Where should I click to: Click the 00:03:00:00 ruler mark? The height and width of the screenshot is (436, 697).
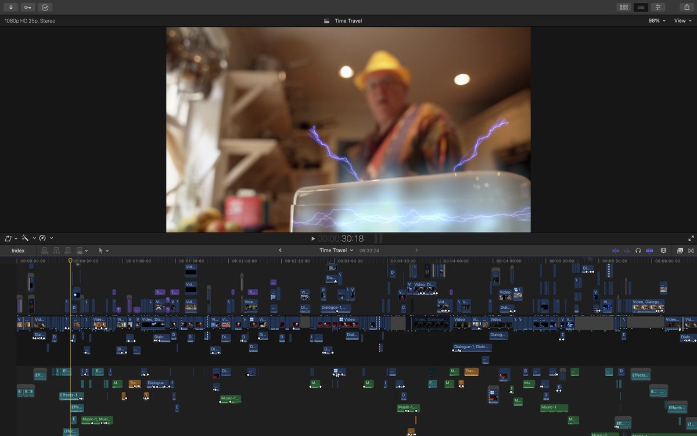click(x=350, y=261)
